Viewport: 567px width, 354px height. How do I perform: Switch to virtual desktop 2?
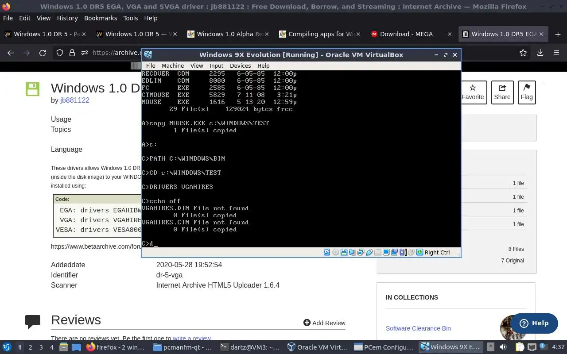30,347
